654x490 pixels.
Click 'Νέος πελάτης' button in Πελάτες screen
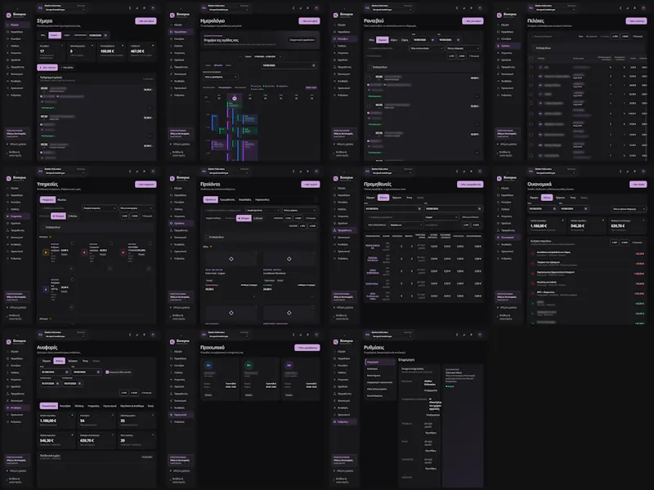click(x=636, y=21)
